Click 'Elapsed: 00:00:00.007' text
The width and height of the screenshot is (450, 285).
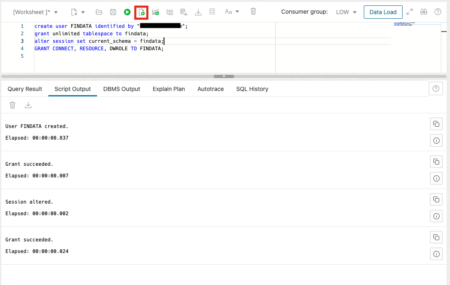tap(37, 176)
